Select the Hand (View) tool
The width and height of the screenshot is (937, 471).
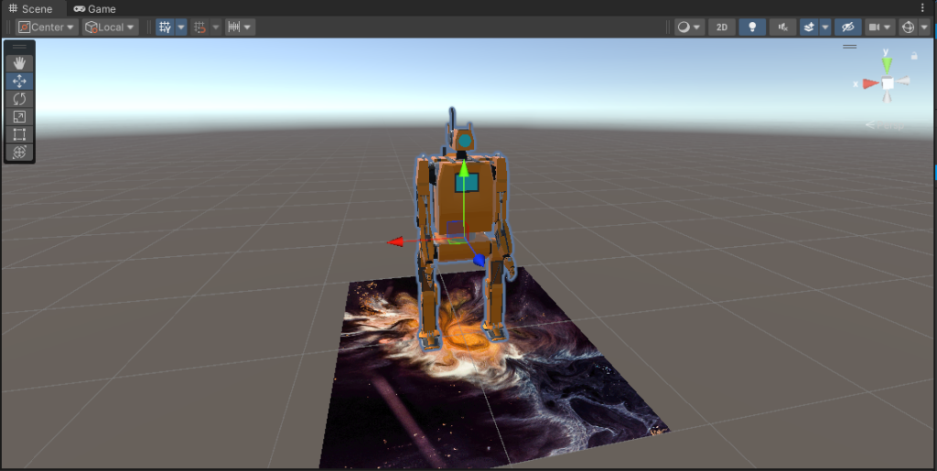[19, 63]
